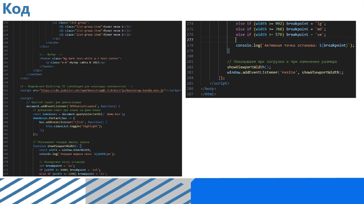The height and width of the screenshot is (204, 364).
Task: Click line number 250 in the left code panel
Action: (6, 82)
